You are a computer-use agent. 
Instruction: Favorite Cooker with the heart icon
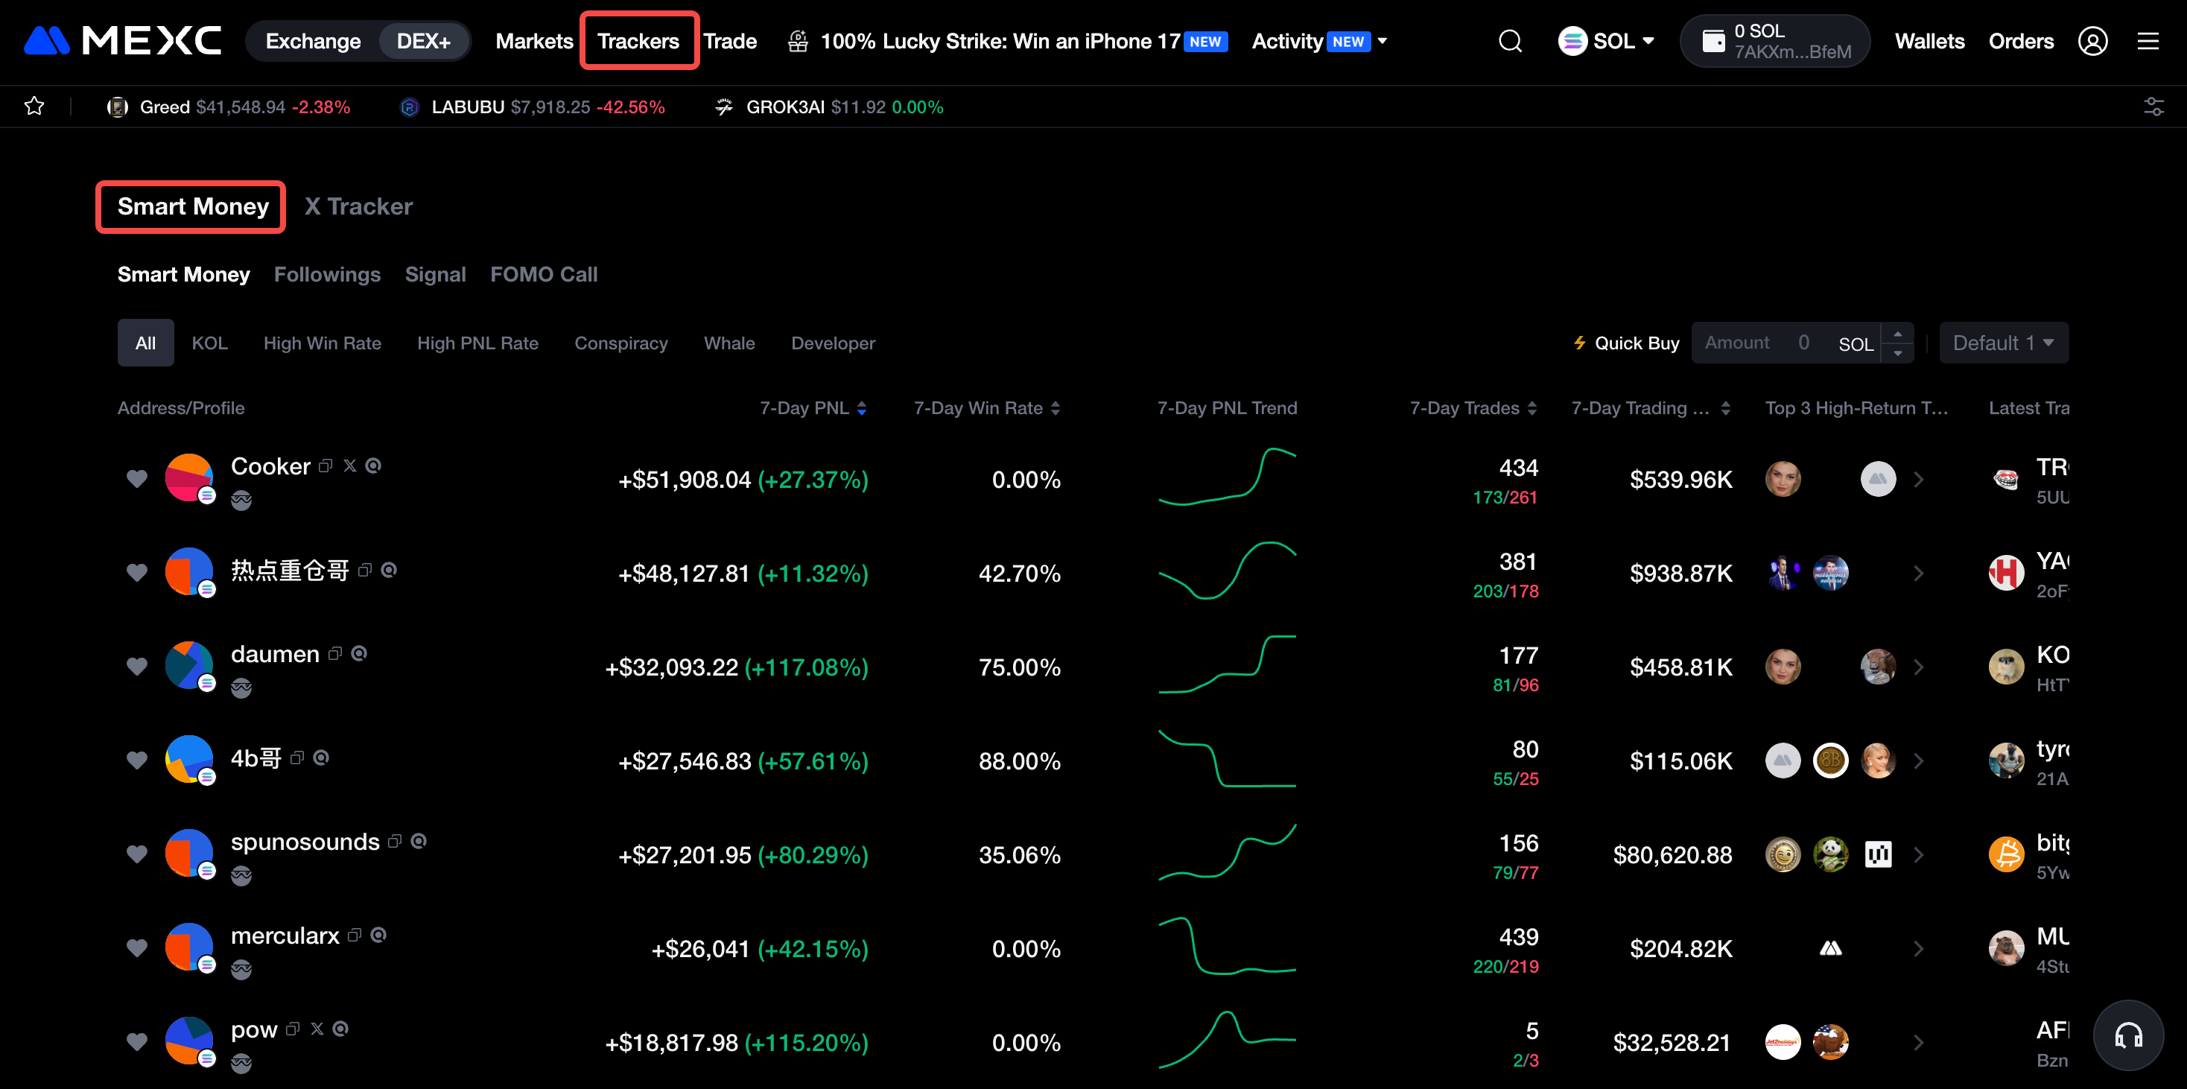coord(137,479)
